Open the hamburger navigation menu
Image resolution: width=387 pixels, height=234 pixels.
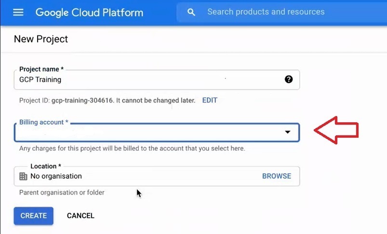click(x=18, y=12)
